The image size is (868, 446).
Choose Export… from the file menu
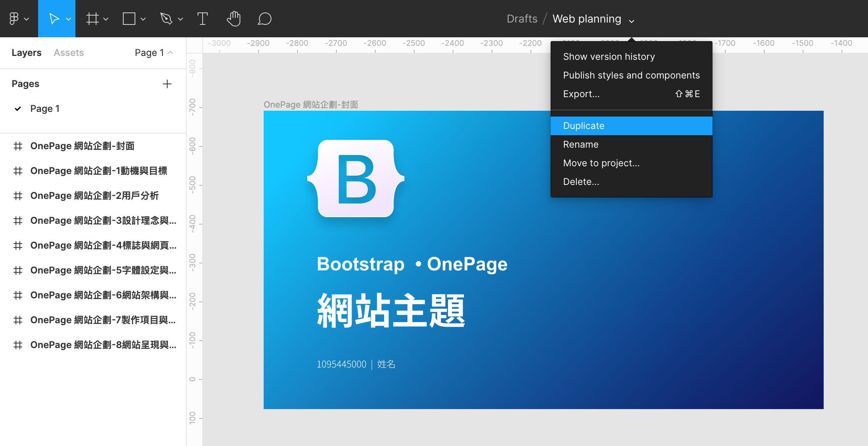tap(632, 94)
